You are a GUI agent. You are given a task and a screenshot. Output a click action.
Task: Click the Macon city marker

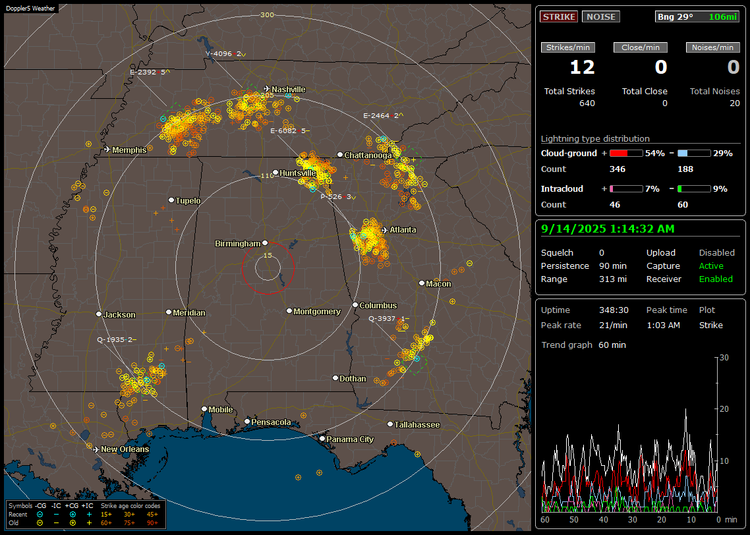tap(421, 283)
